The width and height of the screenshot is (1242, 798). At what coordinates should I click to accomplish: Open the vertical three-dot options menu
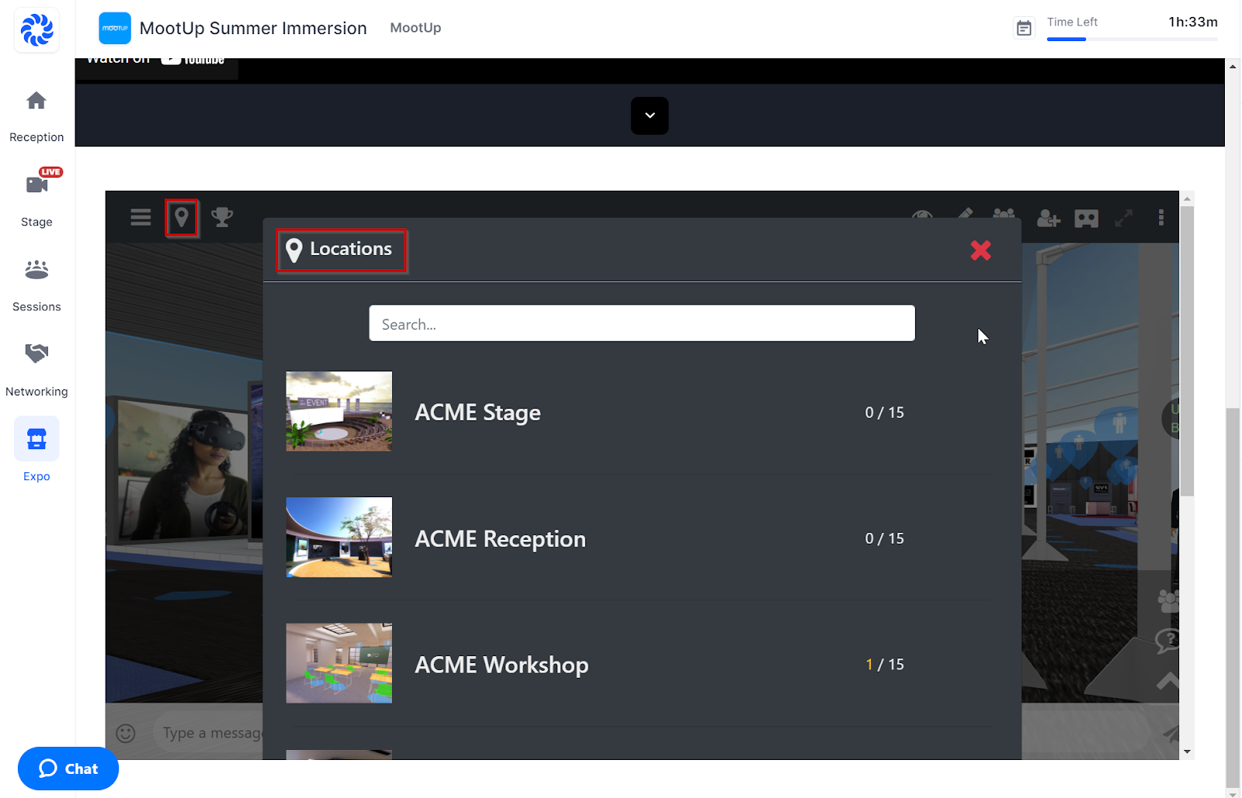[x=1161, y=218]
